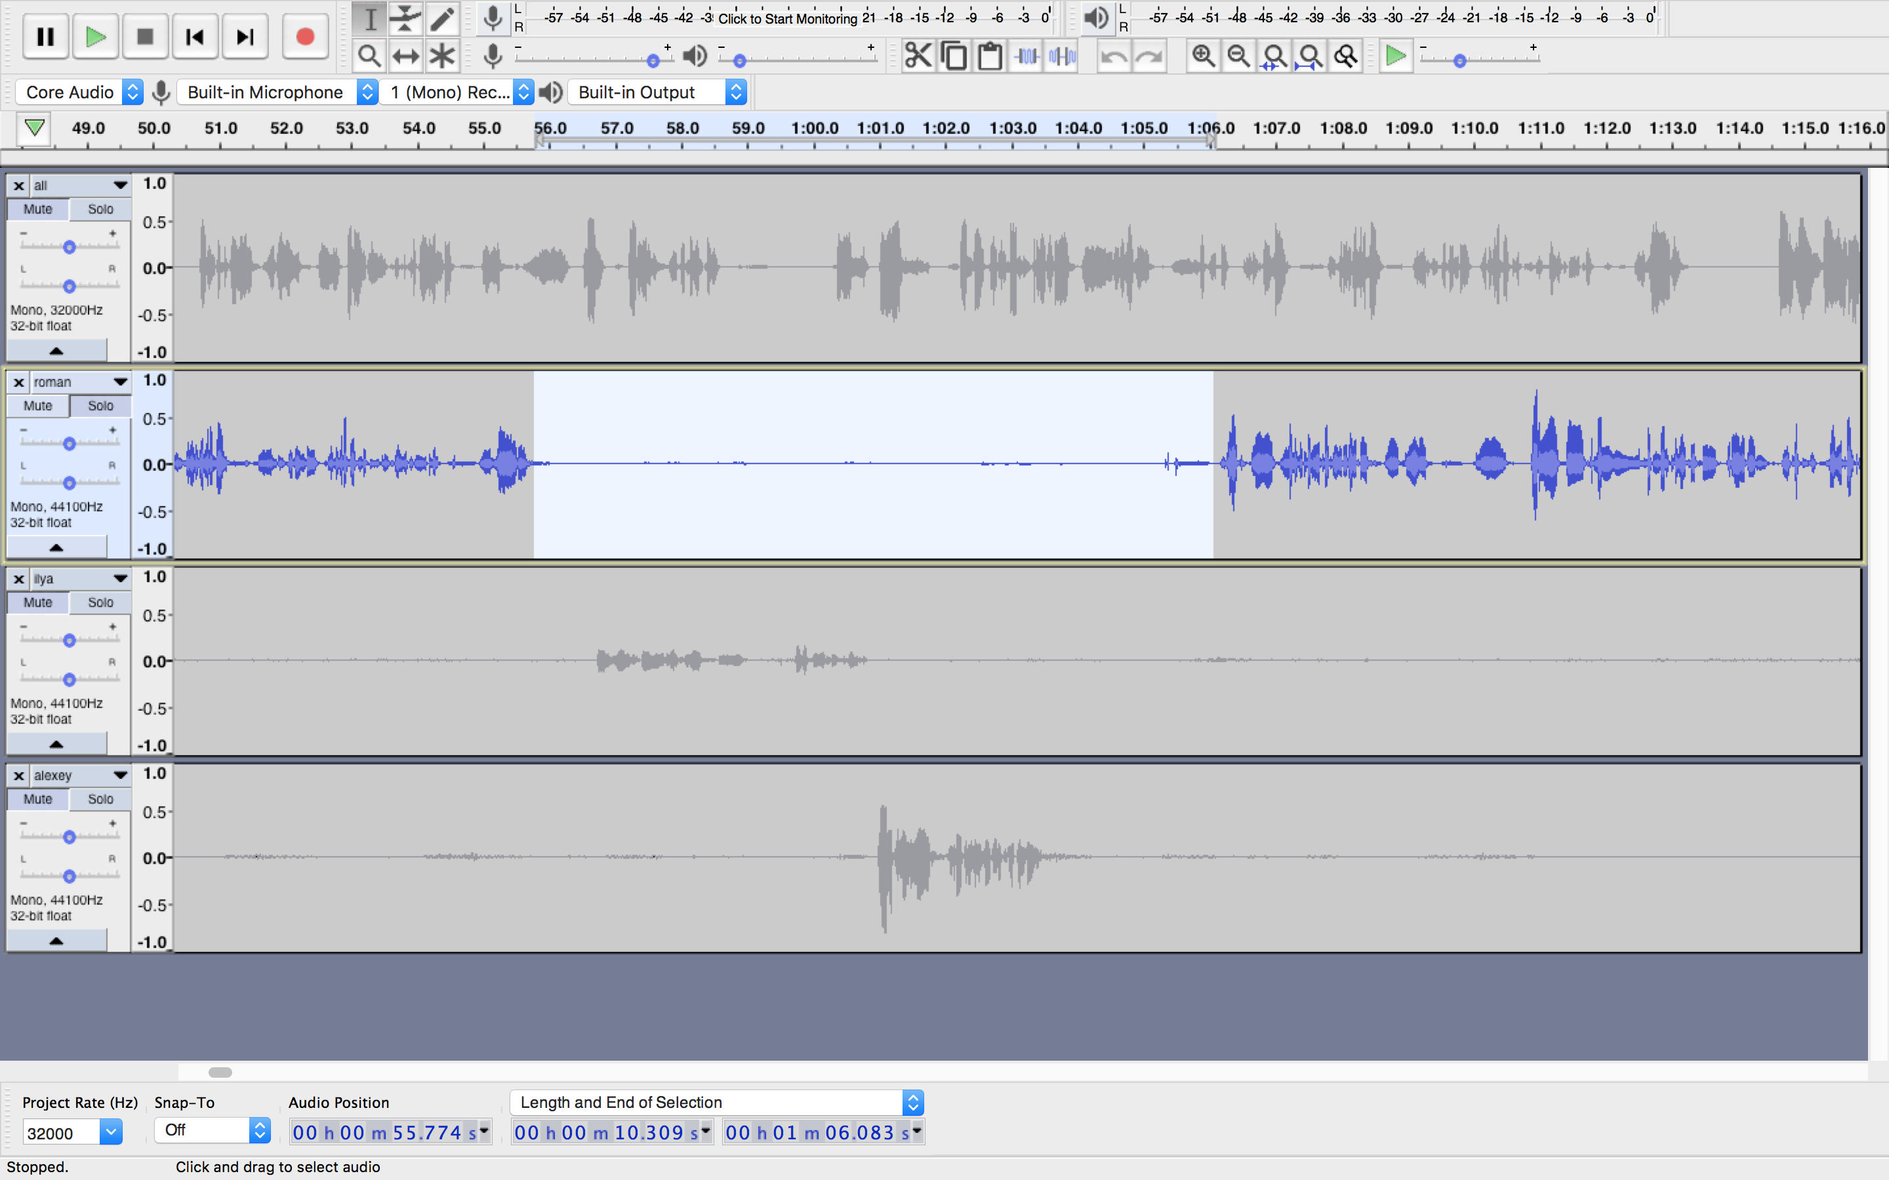Select the Envelope tool

(x=405, y=18)
